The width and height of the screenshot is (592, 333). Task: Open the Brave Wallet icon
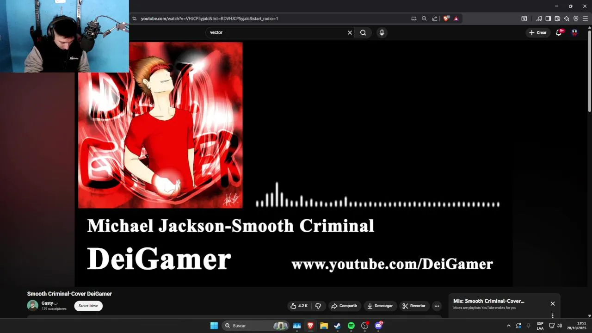pos(557,18)
